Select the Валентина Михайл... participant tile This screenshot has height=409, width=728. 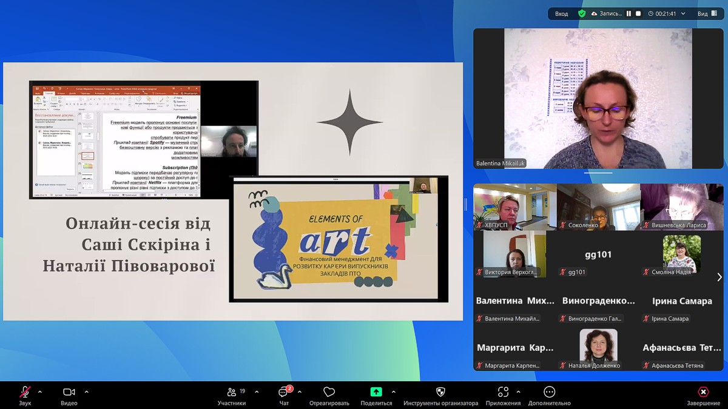tap(515, 301)
